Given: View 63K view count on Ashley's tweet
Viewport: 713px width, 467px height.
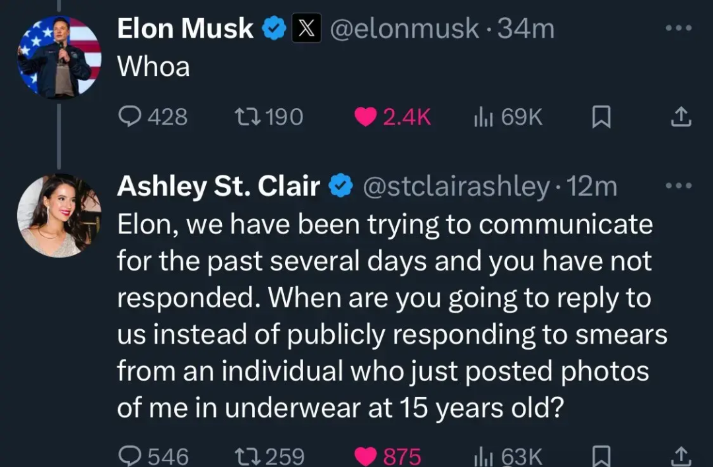Looking at the screenshot, I should [x=508, y=456].
